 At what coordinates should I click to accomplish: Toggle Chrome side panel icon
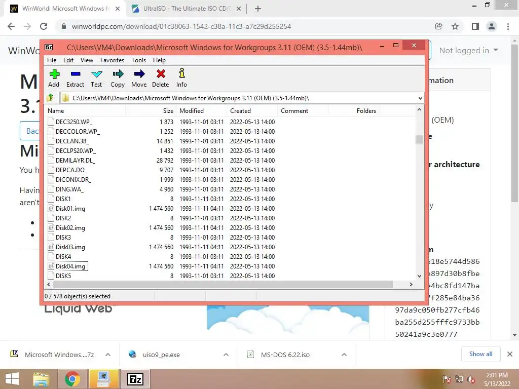pos(475,26)
